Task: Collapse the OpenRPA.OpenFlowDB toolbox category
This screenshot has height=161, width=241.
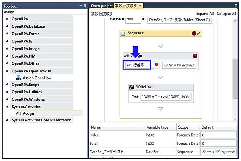Action: click(x=7, y=71)
